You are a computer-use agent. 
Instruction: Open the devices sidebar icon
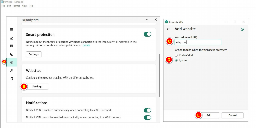pos(12,54)
